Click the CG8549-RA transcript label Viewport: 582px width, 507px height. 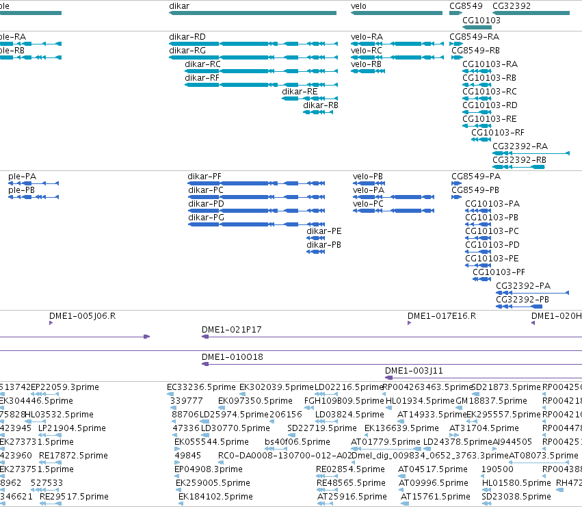[475, 37]
